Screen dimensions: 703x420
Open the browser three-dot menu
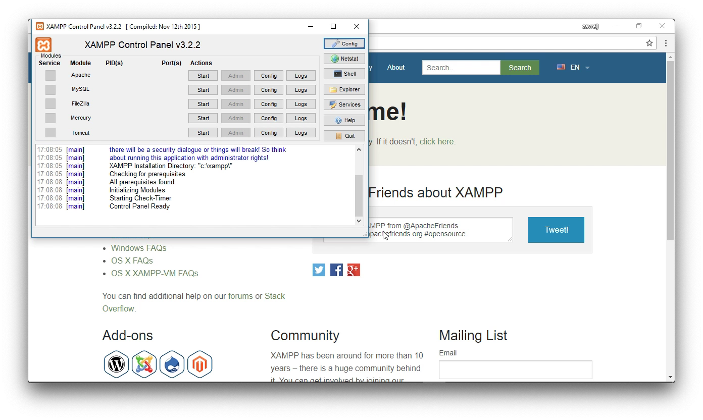tap(666, 43)
